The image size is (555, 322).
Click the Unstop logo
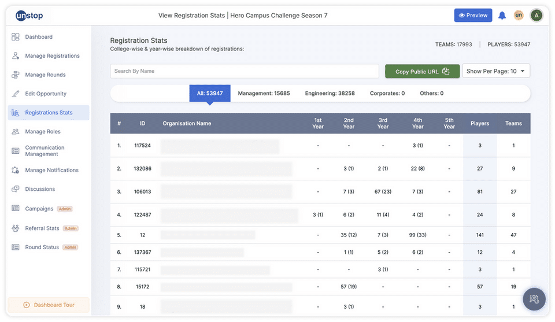pyautogui.click(x=29, y=16)
